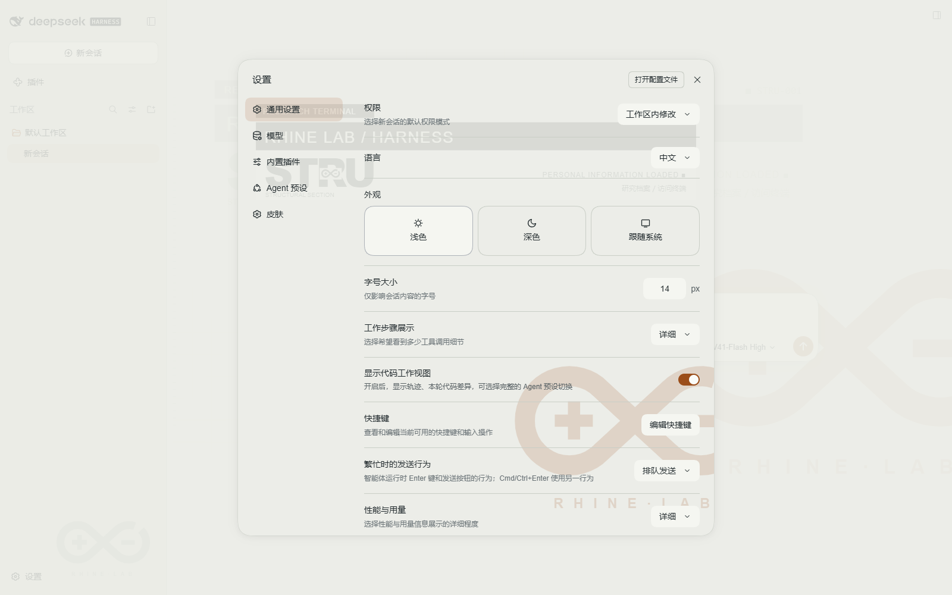Open the 中文 language dropdown
952x595 pixels.
[x=675, y=158]
